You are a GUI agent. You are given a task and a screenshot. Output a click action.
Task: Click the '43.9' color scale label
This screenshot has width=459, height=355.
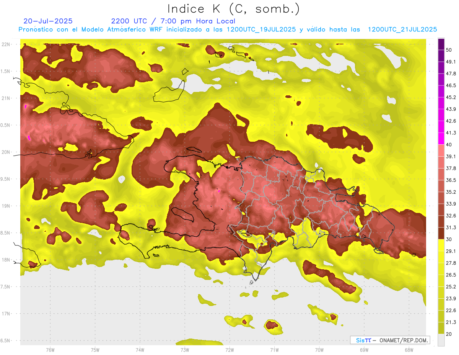tap(451, 109)
